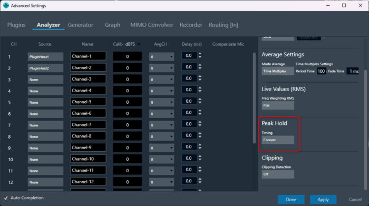Open the AvgCH dropdown for channel 8

(161, 136)
